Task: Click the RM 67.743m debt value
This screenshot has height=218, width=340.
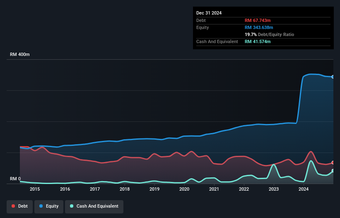Action: (x=258, y=20)
